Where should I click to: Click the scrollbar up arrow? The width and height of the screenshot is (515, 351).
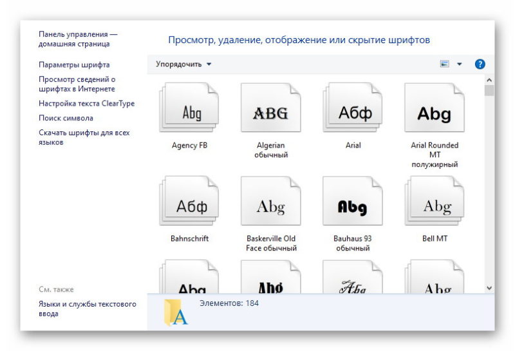point(489,80)
